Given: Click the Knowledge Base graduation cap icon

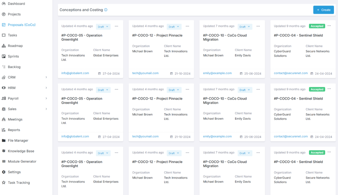Looking at the screenshot, I should coord(4,151).
